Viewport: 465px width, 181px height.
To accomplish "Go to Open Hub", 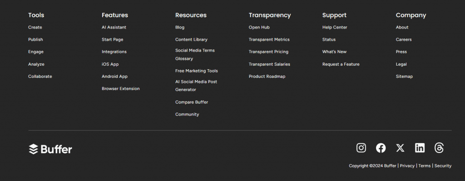I will [259, 27].
